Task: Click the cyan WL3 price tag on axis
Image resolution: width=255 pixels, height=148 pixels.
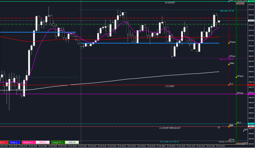Action: coord(251,124)
